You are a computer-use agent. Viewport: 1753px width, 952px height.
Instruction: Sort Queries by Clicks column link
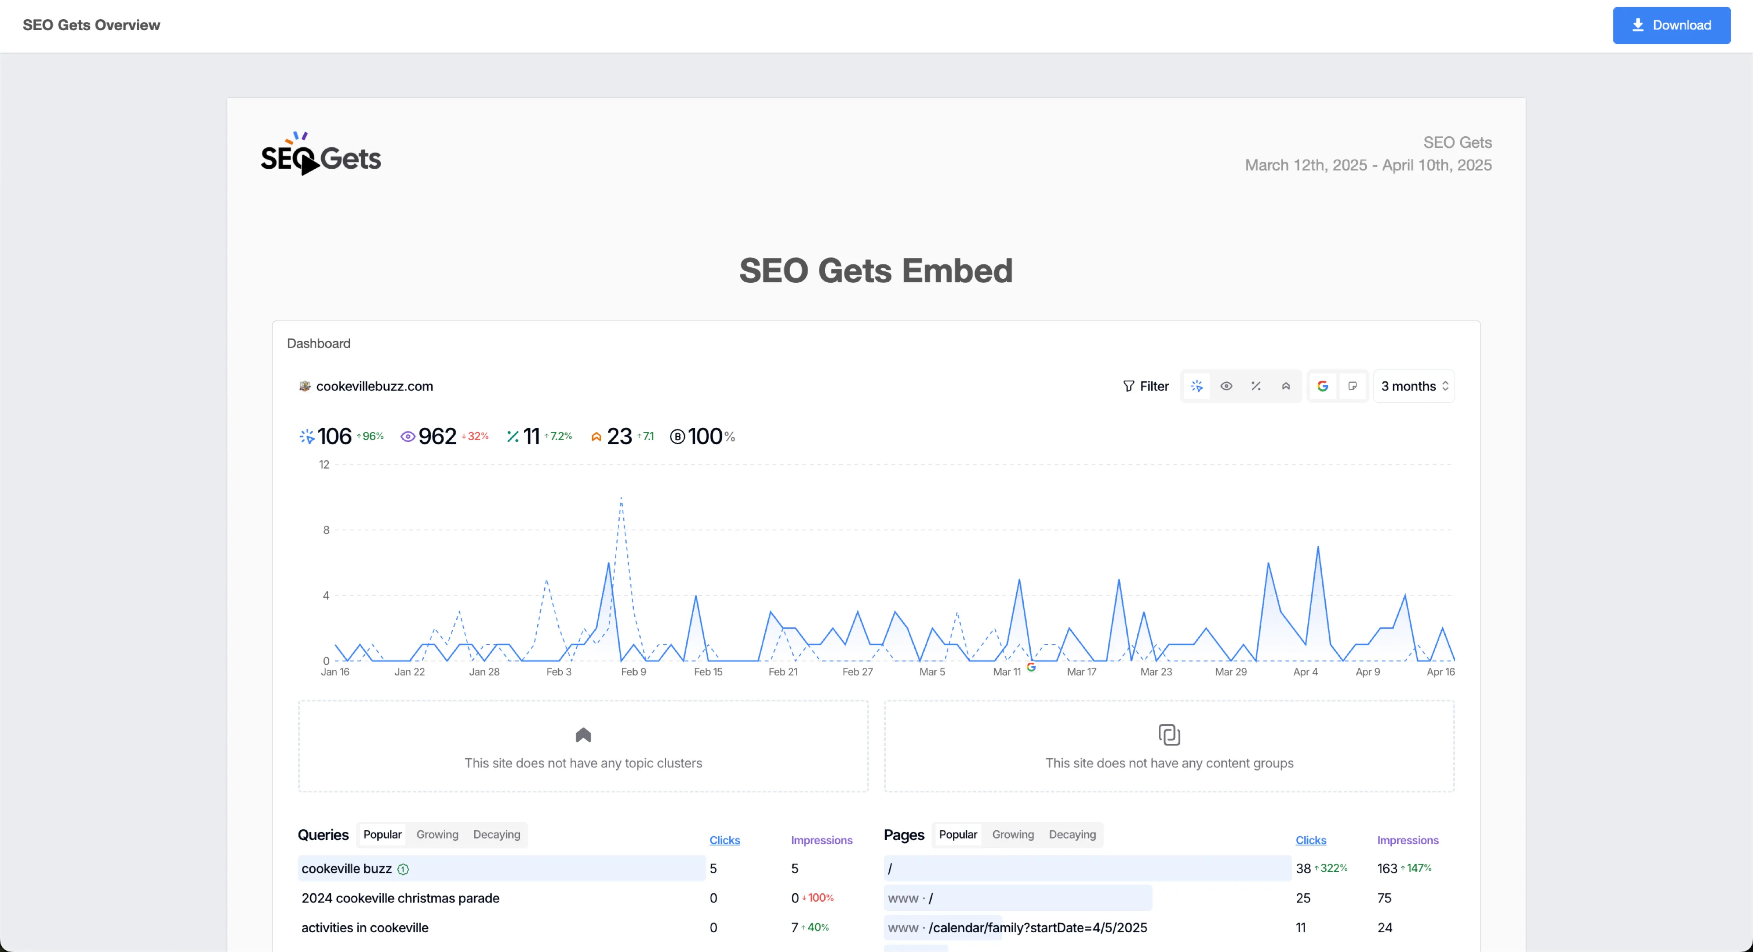tap(724, 840)
